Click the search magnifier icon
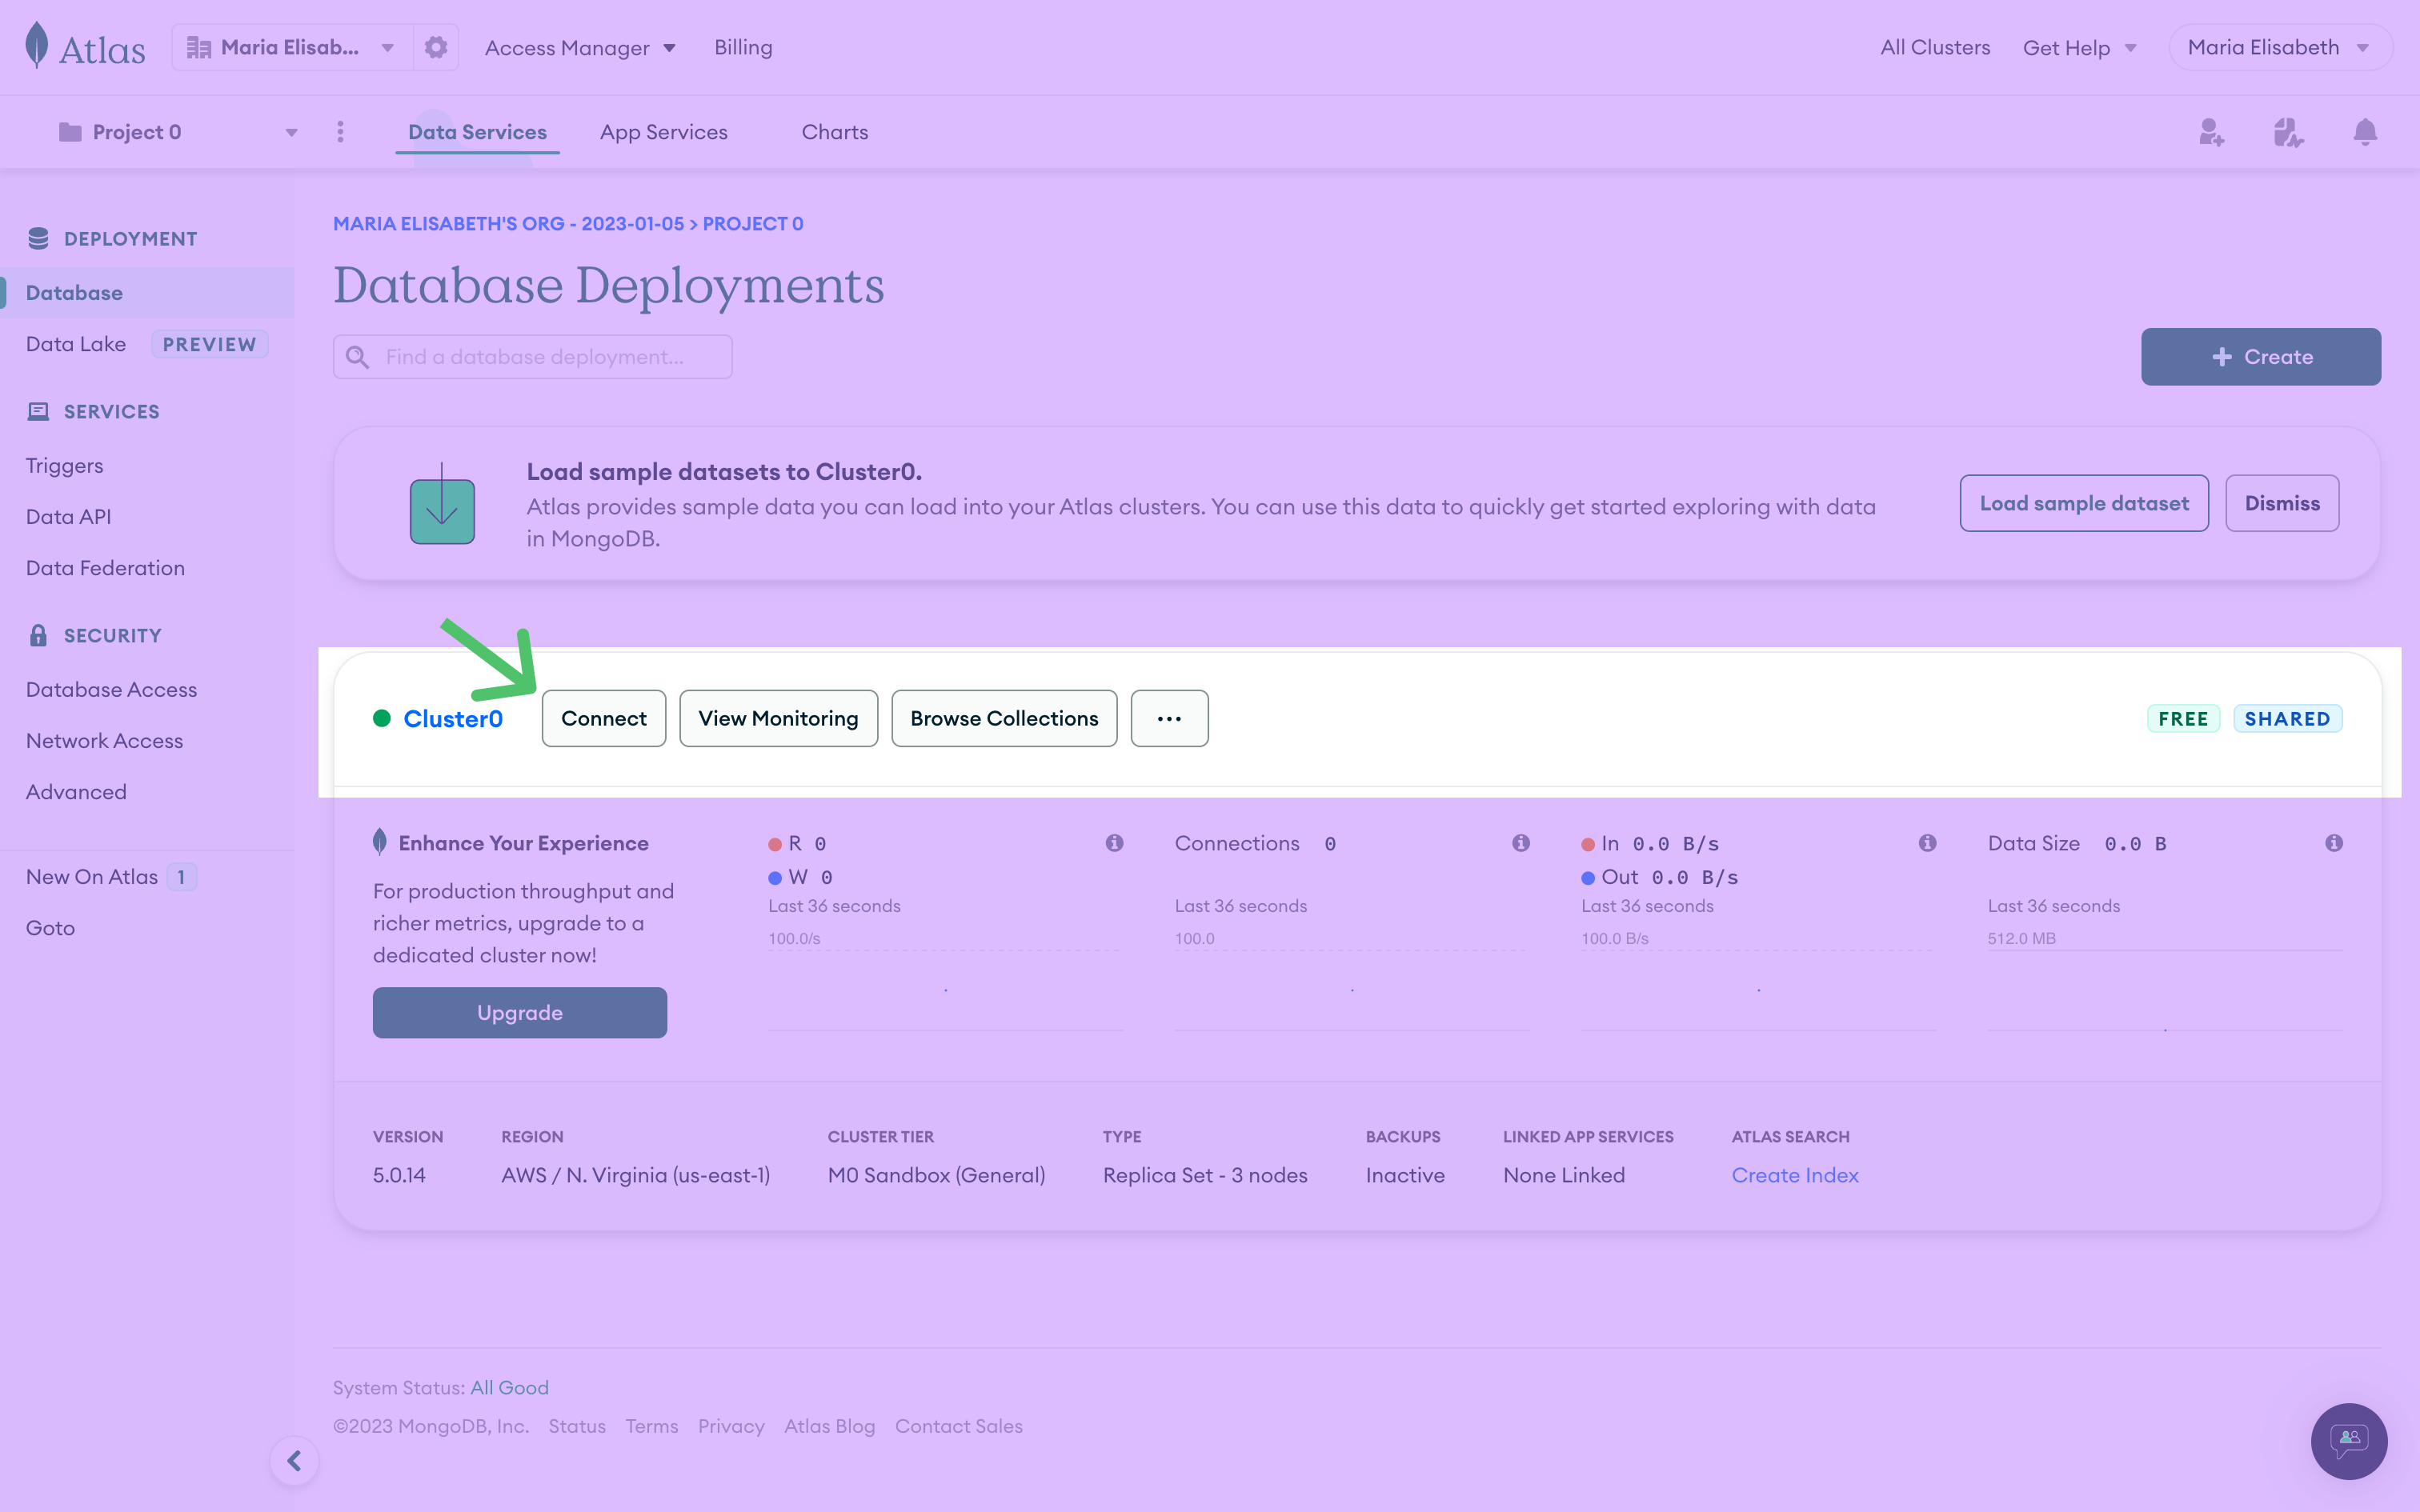2420x1512 pixels. click(357, 357)
